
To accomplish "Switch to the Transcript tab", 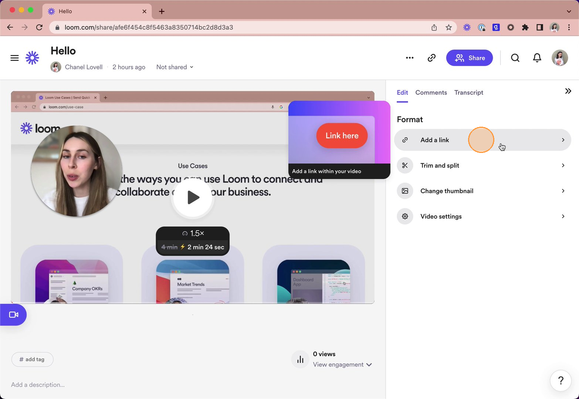I will 469,93.
